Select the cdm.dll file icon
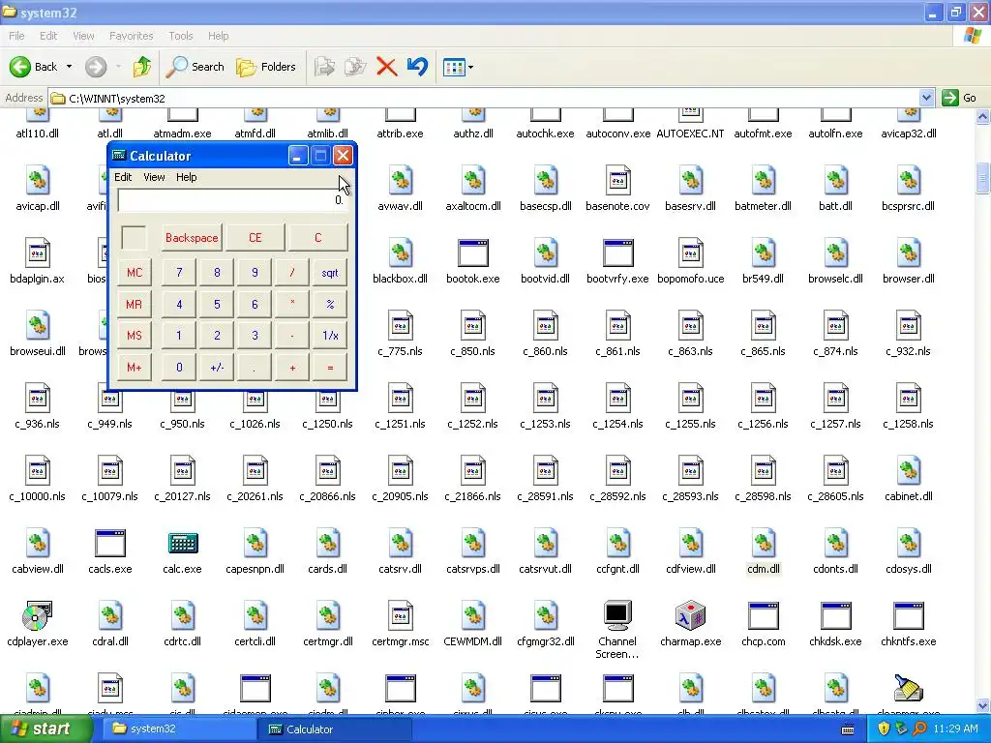The image size is (991, 743). point(763,544)
